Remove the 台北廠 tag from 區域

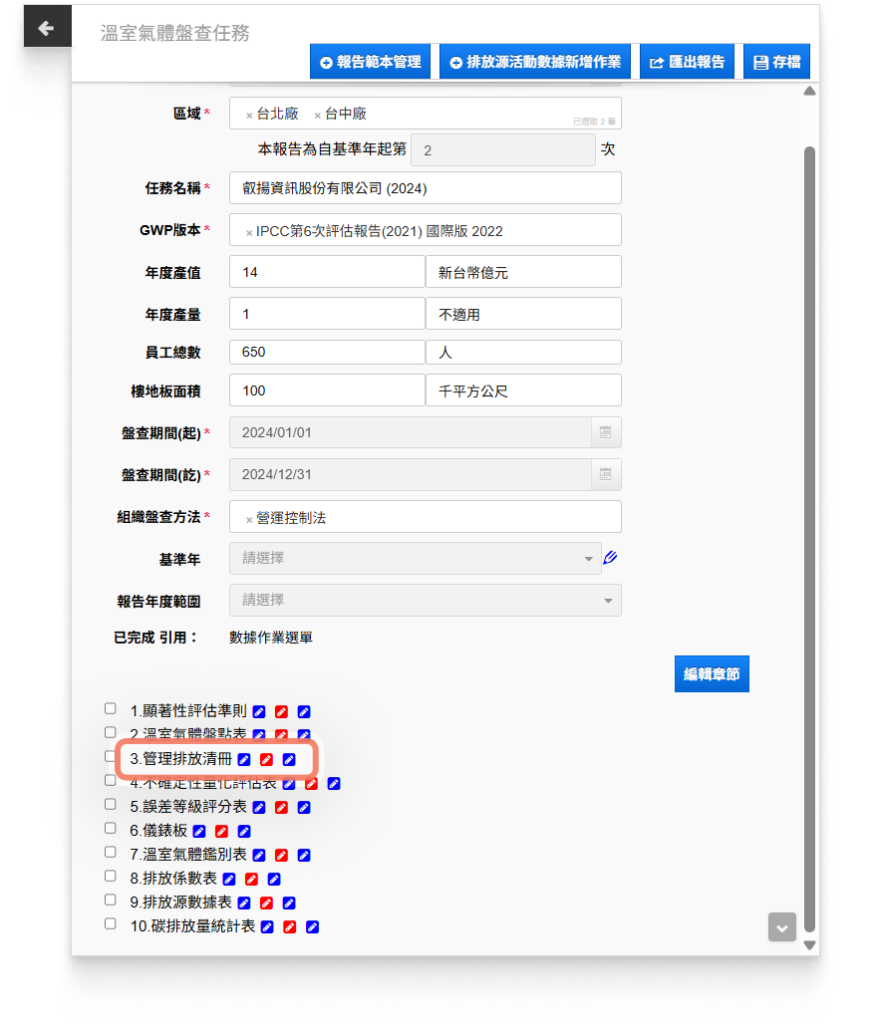click(249, 116)
